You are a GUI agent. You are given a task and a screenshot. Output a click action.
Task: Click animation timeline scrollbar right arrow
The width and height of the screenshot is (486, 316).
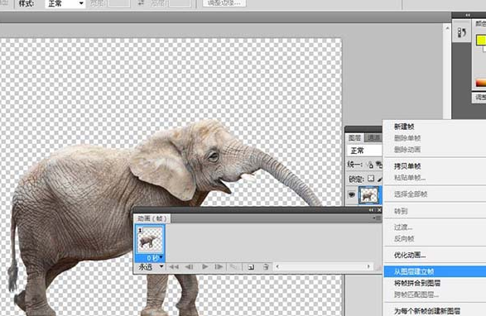pos(368,266)
